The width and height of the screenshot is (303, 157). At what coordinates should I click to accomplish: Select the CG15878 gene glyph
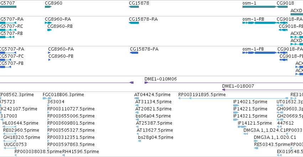[x=134, y=7]
